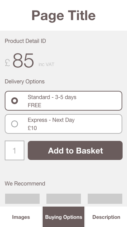Image resolution: width=127 pixels, height=227 pixels.
Task: Click the 'inc VAT' note
Action: pos(46,64)
